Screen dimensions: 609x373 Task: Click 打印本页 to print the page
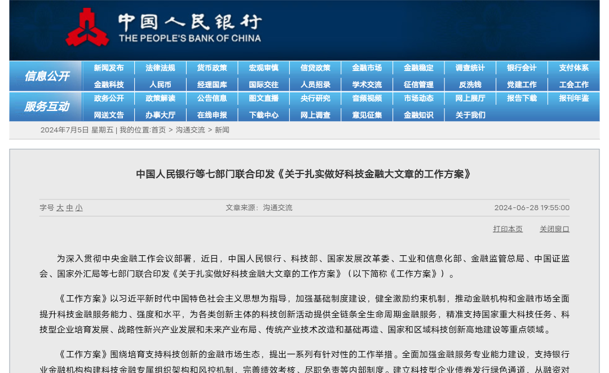click(x=507, y=229)
